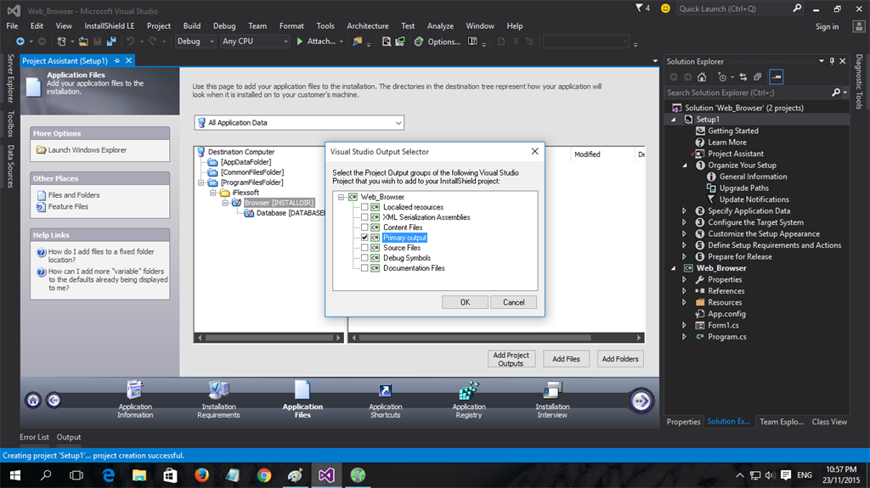Screen dimensions: 870x488
Task: Click the Undo toolbar icon
Action: click(130, 42)
